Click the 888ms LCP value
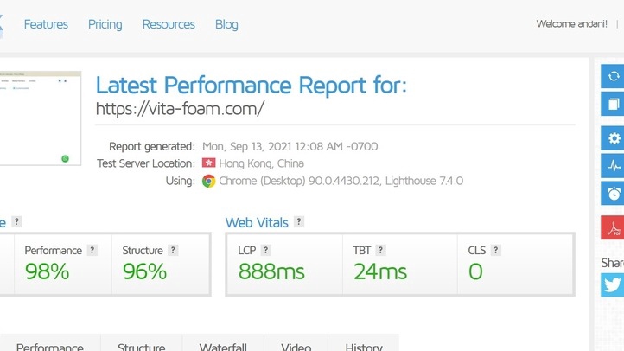624x351 pixels. [271, 271]
